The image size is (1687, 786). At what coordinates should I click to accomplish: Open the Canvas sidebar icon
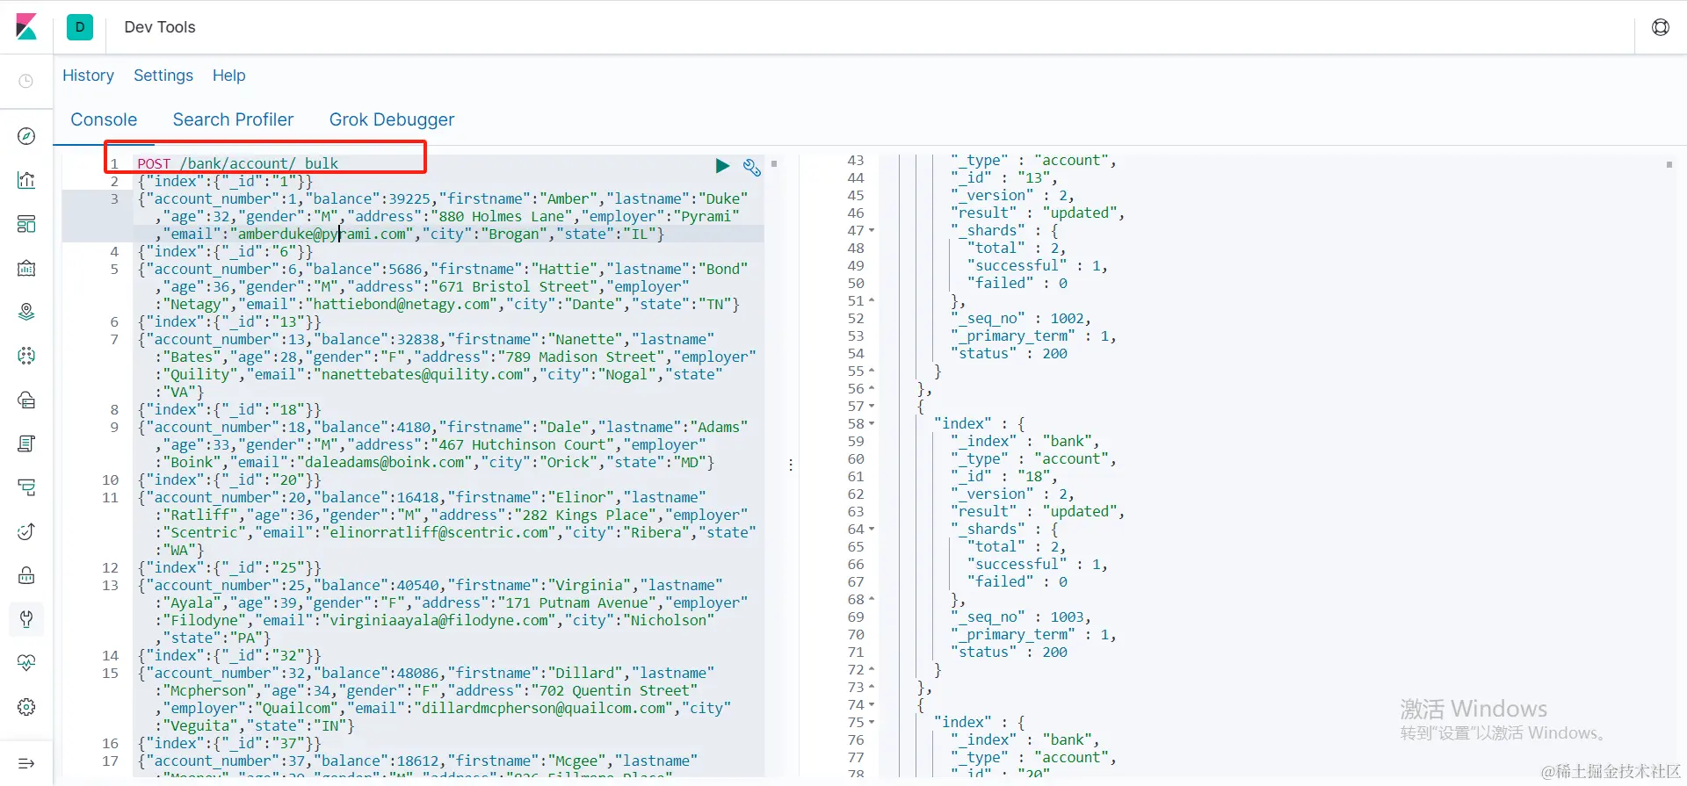pyautogui.click(x=26, y=268)
